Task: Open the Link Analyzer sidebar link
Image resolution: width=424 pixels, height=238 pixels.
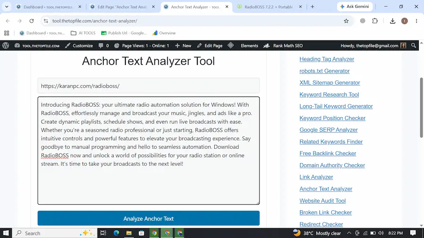Action: coord(316,177)
